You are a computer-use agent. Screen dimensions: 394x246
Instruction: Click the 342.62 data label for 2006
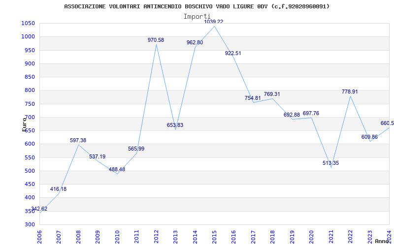39,209
